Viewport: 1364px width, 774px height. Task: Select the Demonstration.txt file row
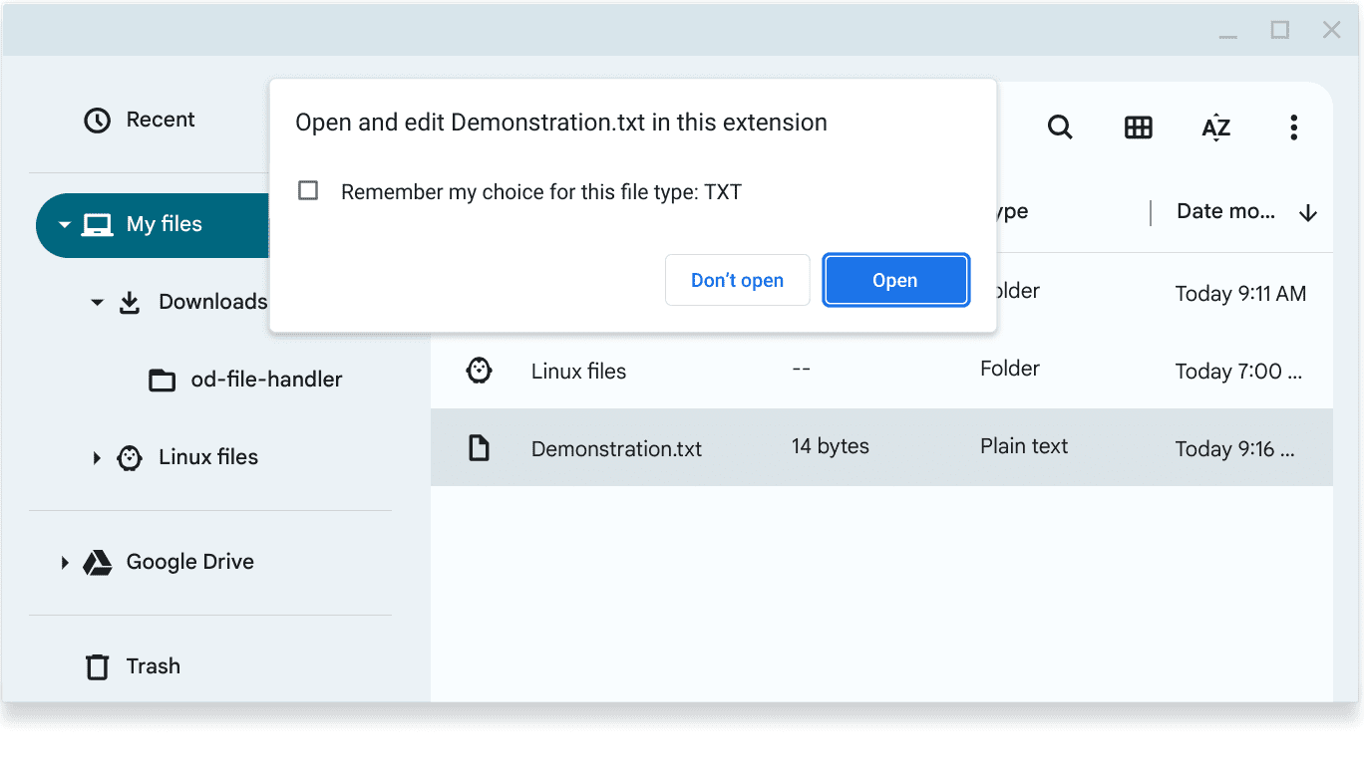point(616,448)
